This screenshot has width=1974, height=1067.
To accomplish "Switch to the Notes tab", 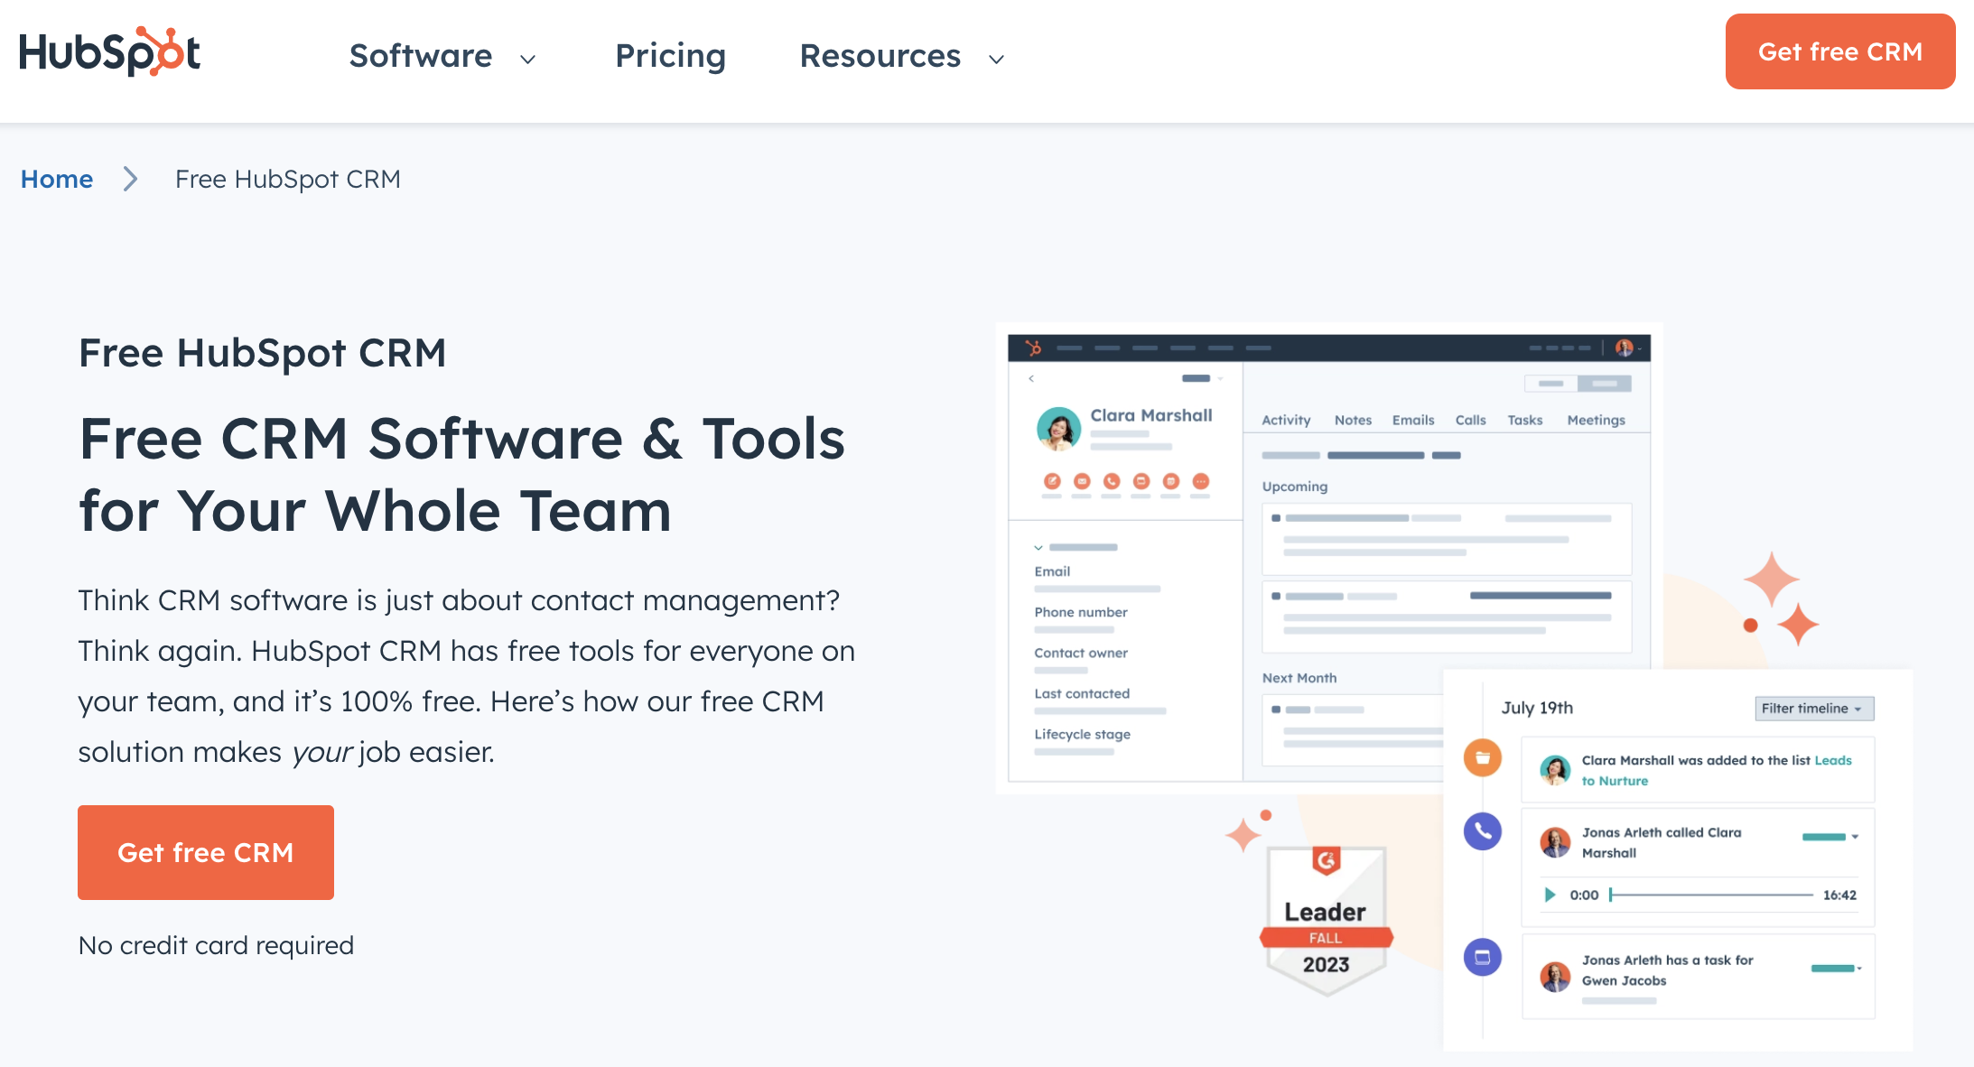I will pyautogui.click(x=1353, y=420).
